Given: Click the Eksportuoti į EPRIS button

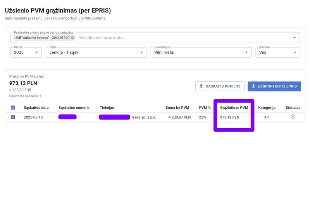Looking at the screenshot, I should tap(274, 86).
